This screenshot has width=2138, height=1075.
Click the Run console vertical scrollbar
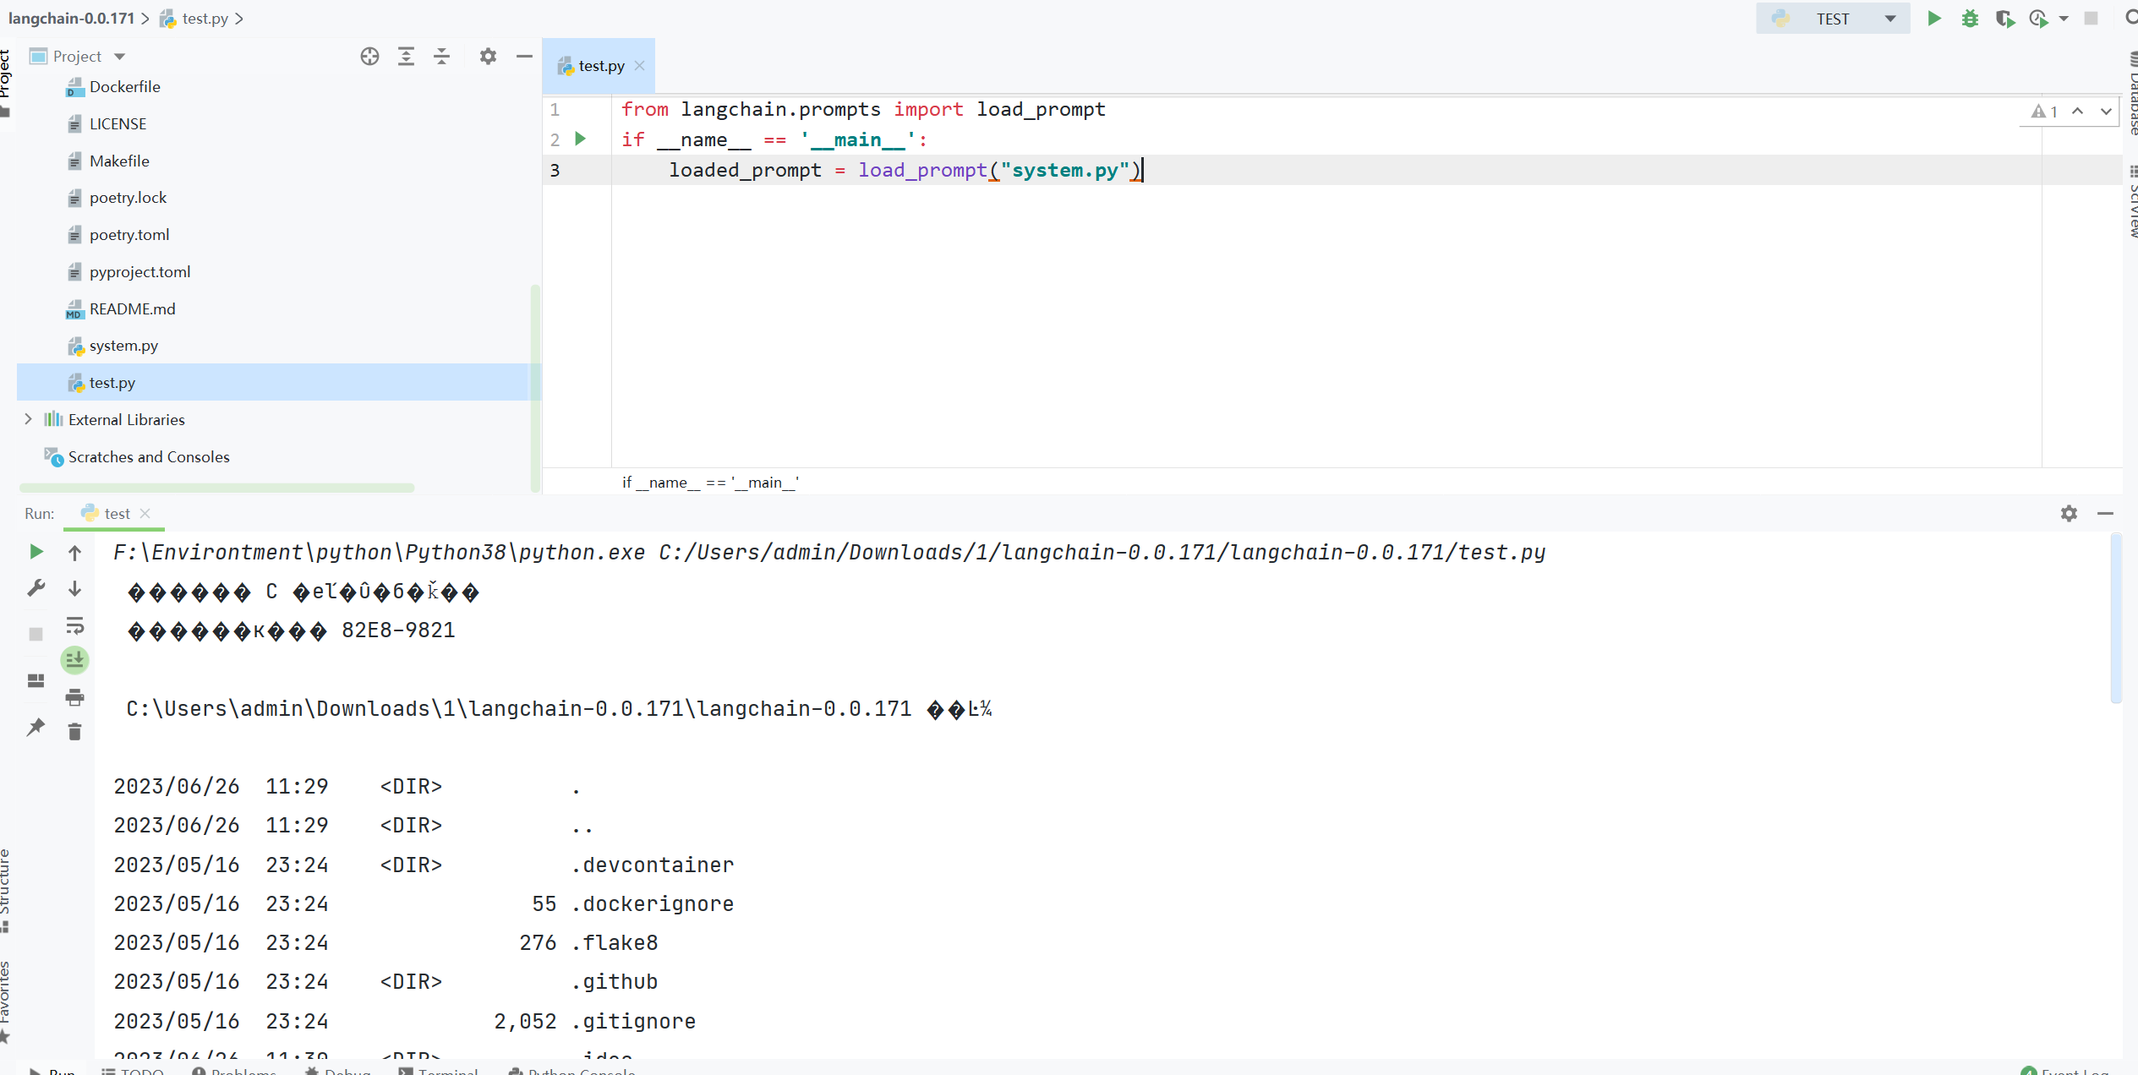point(2115,618)
